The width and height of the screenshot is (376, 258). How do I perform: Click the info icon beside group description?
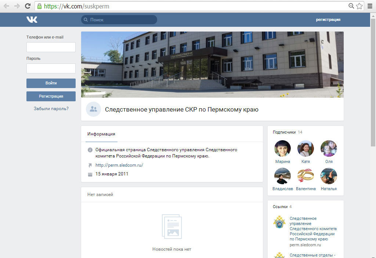90,150
